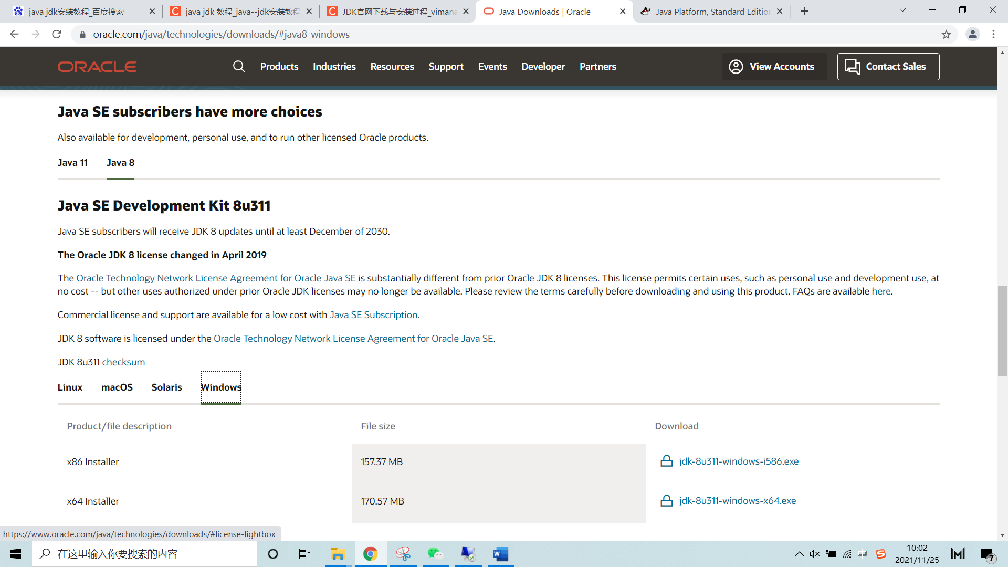Click the lock icon beside the i586.exe download
This screenshot has height=567, width=1008.
(x=666, y=461)
